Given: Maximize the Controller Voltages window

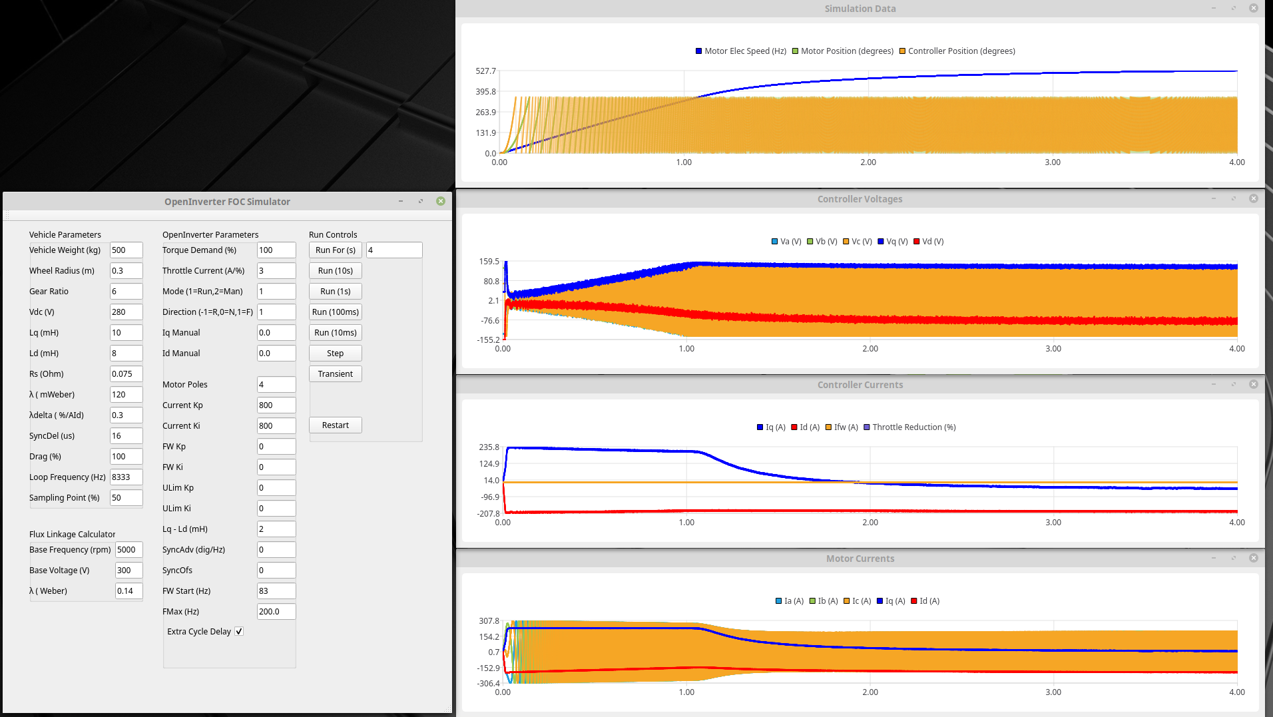Looking at the screenshot, I should (1233, 198).
